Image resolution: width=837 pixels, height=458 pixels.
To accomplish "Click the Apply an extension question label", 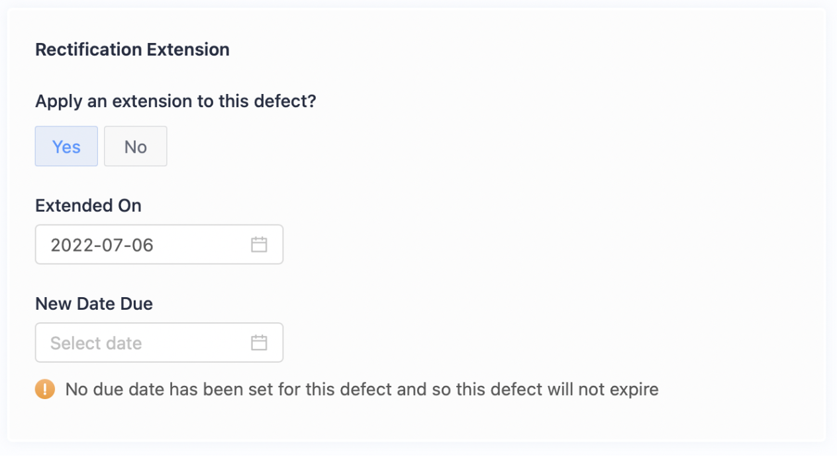I will click(x=175, y=101).
